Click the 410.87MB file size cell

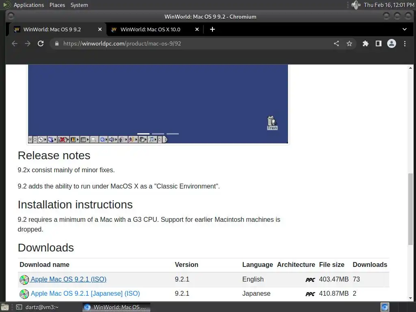click(x=334, y=293)
